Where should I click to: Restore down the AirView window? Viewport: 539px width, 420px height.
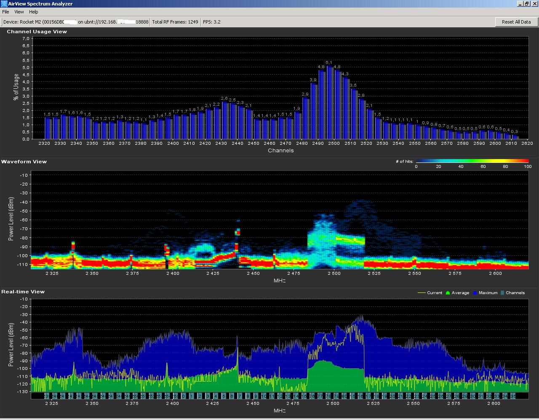(x=527, y=4)
